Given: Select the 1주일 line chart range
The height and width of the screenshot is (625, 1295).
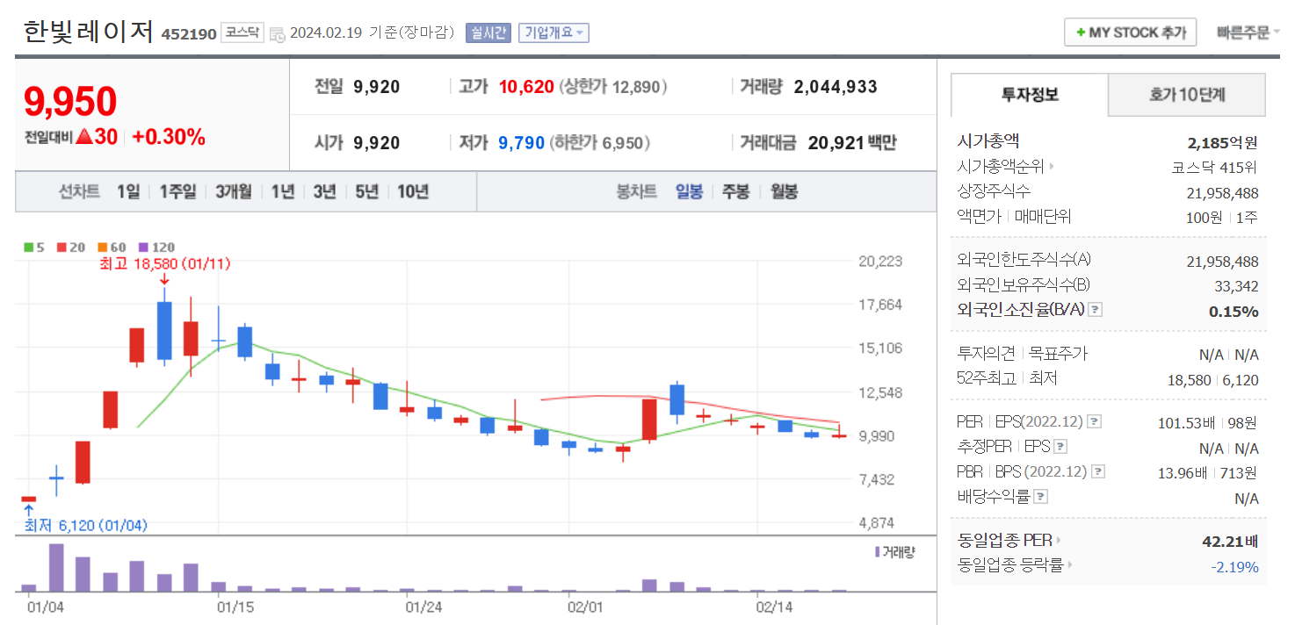Looking at the screenshot, I should click(x=177, y=191).
